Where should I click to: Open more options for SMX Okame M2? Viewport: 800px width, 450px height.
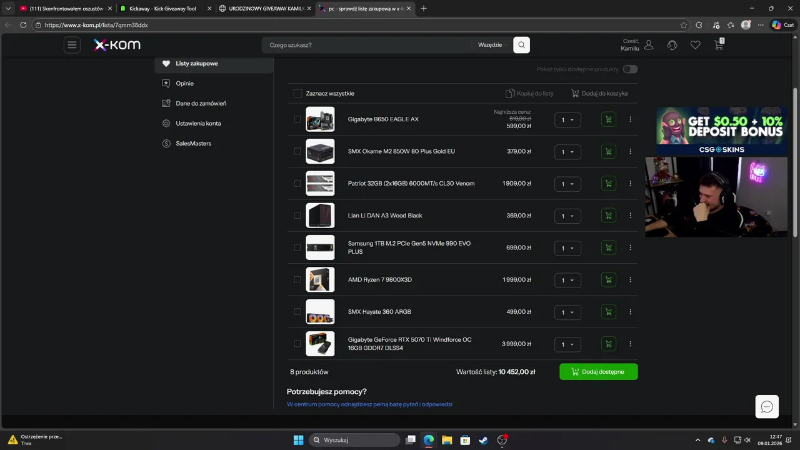click(630, 151)
